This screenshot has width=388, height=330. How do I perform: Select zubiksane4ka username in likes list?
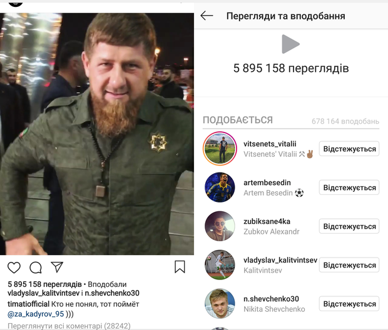(267, 221)
